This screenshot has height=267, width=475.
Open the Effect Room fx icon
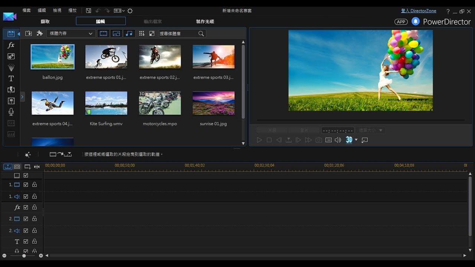11,45
